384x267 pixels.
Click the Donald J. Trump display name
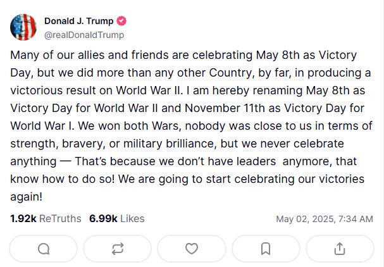pos(79,22)
